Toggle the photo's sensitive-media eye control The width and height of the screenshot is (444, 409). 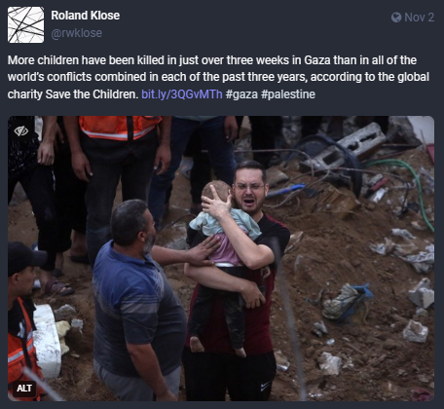21,131
